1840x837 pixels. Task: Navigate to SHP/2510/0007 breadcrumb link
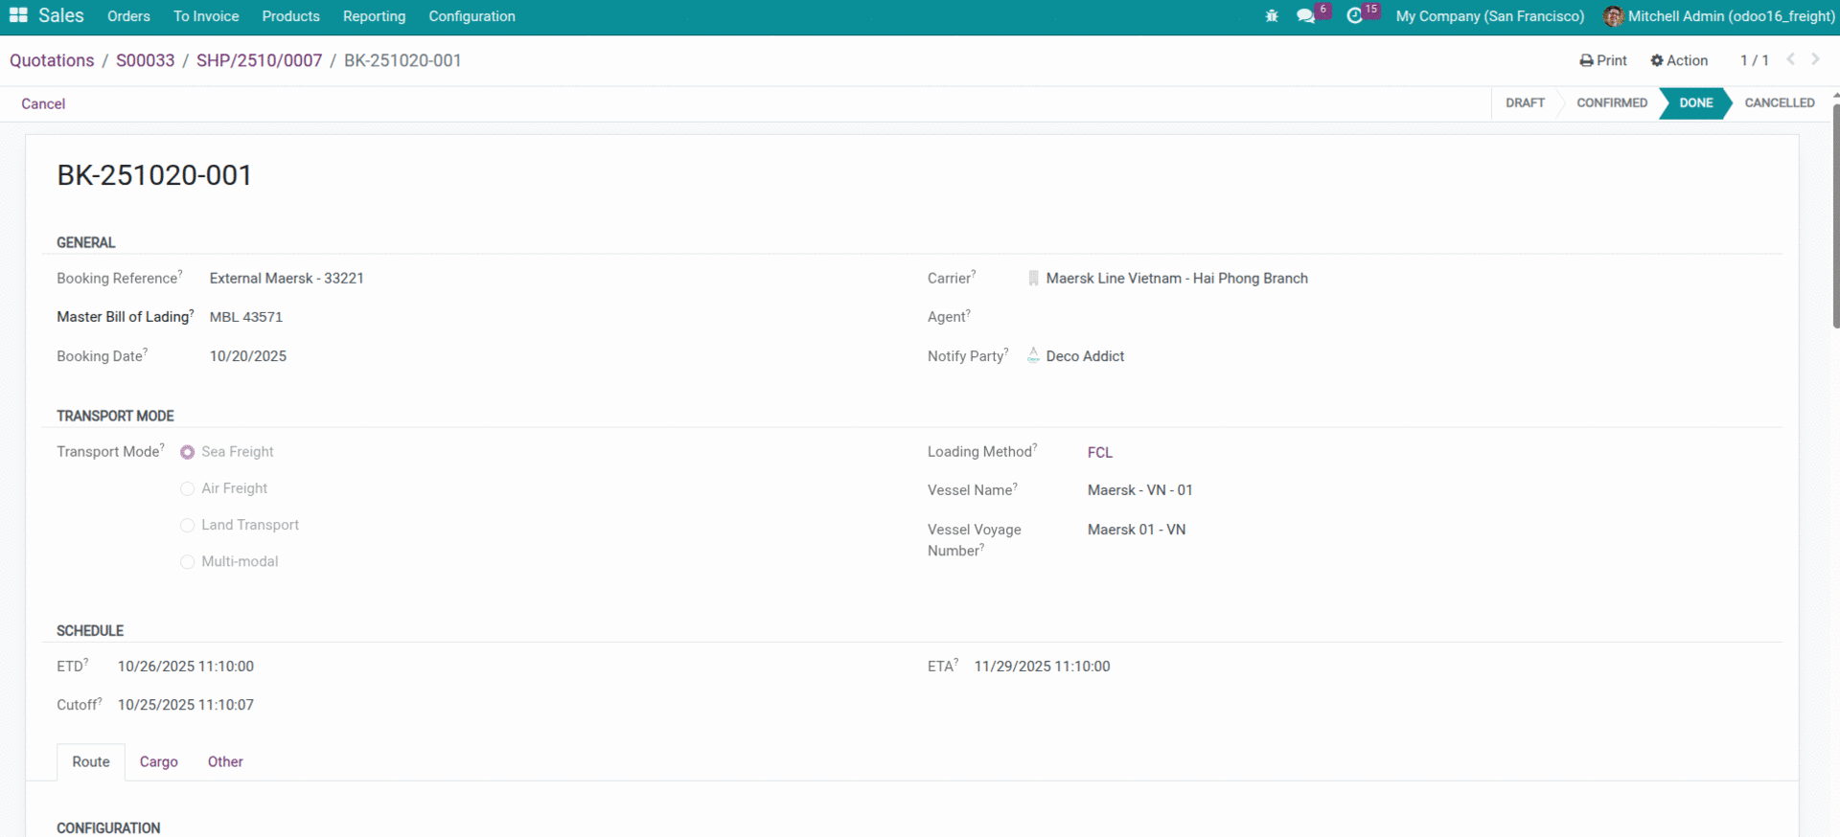coord(259,60)
